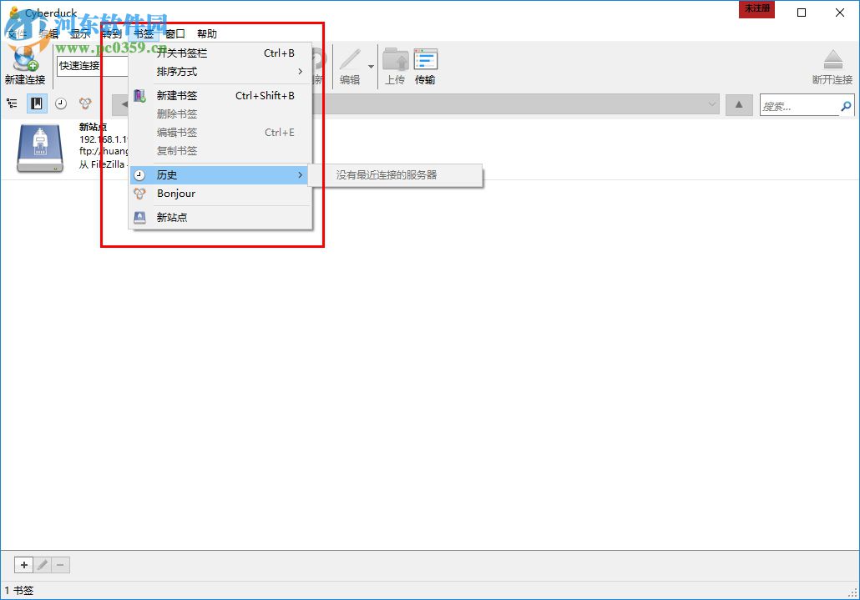The width and height of the screenshot is (860, 600).
Task: Switch to outline browser view icon
Action: pos(12,103)
